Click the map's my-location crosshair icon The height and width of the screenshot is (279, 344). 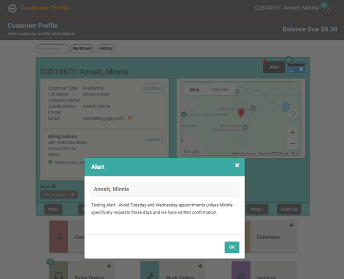click(292, 113)
